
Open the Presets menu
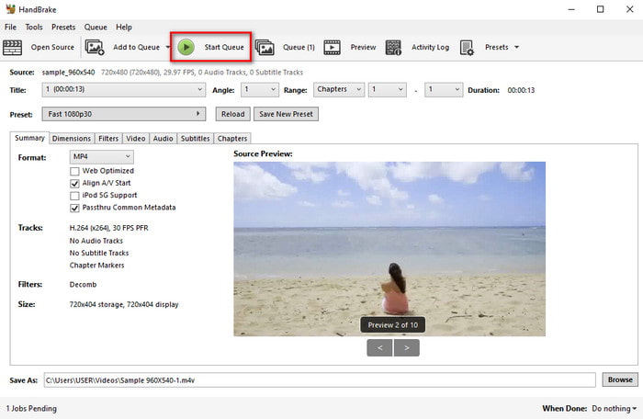click(63, 27)
